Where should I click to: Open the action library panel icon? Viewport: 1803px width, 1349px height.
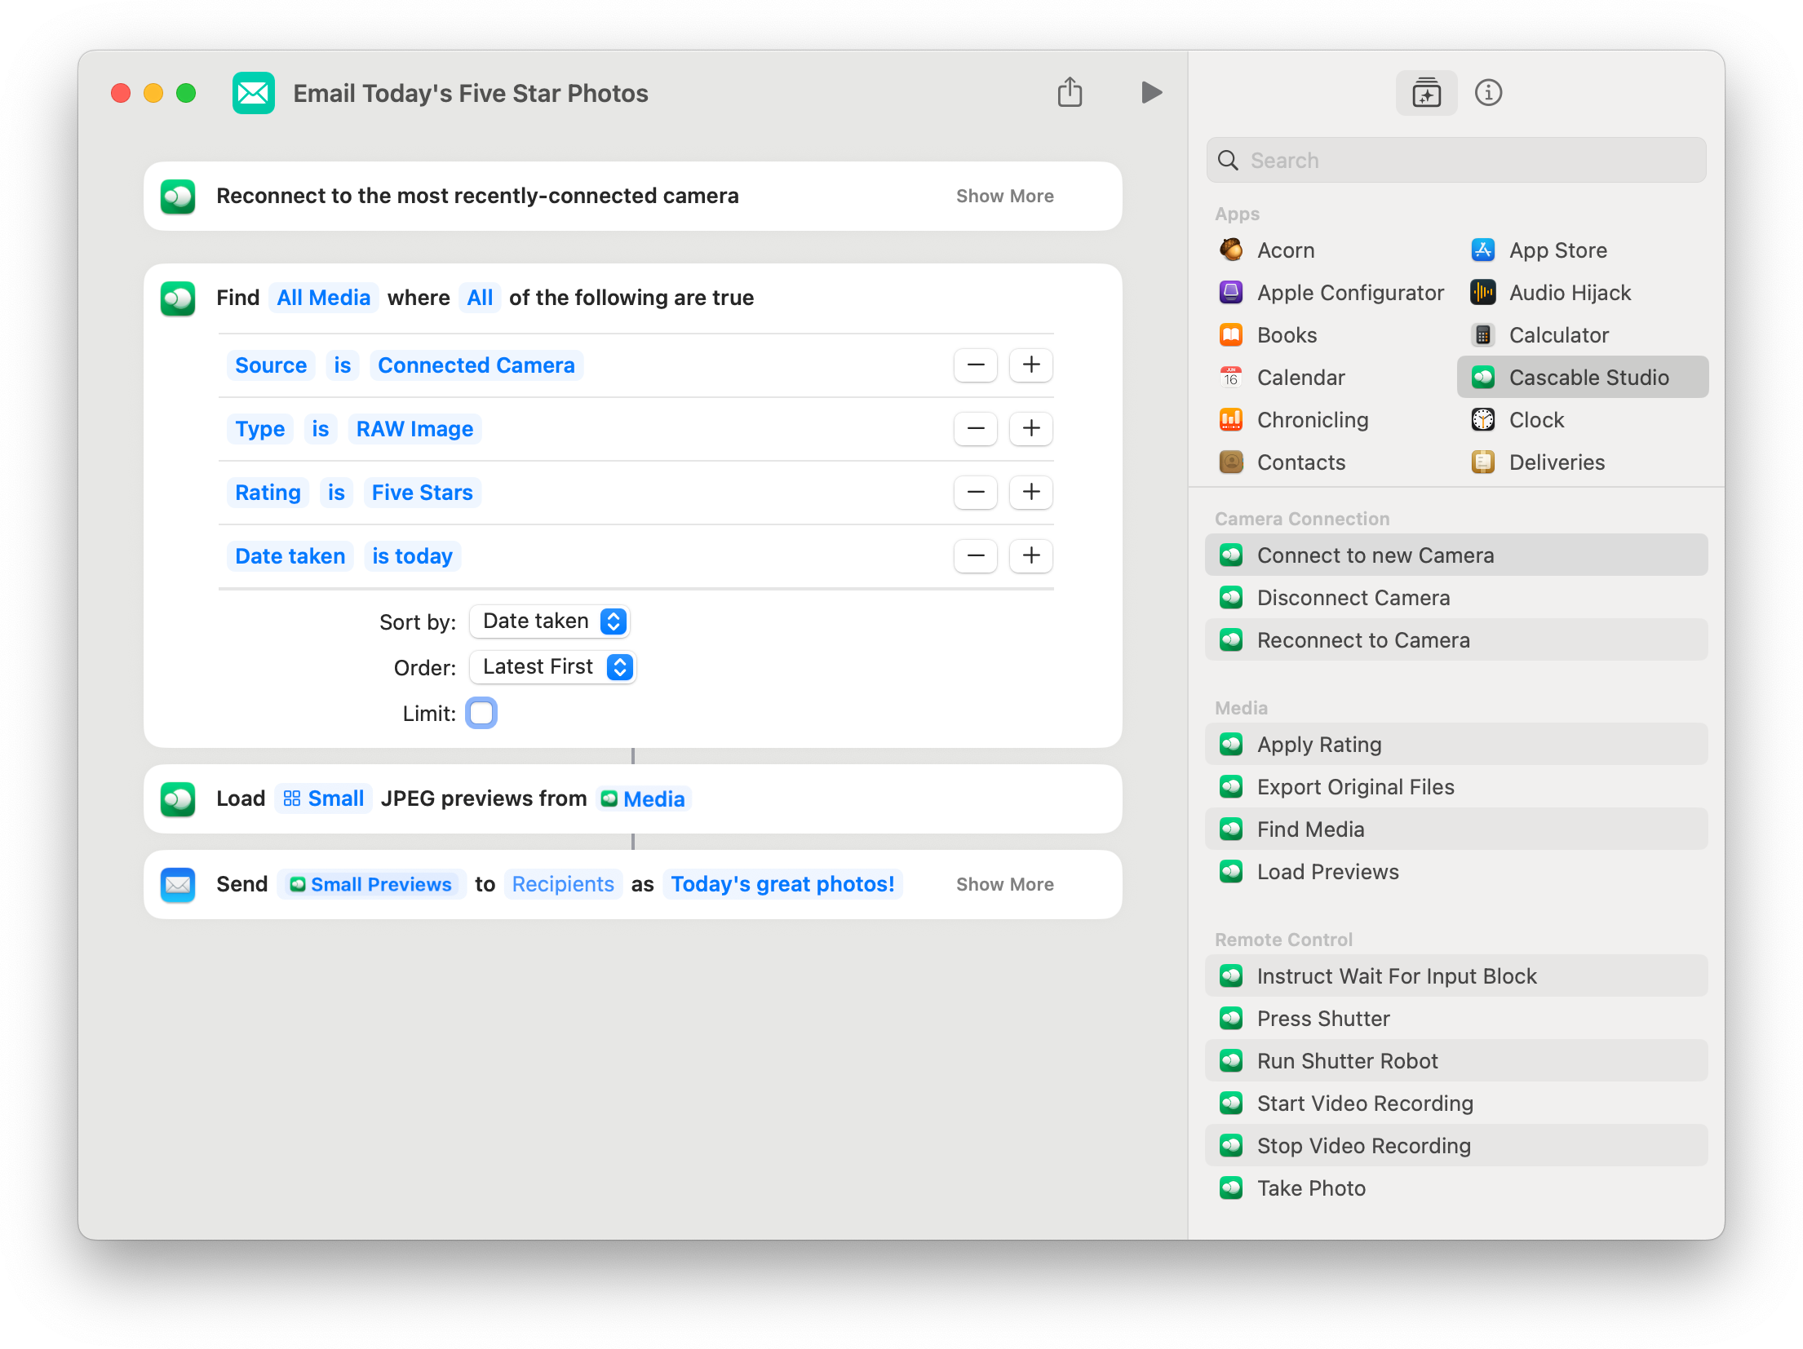(x=1426, y=93)
